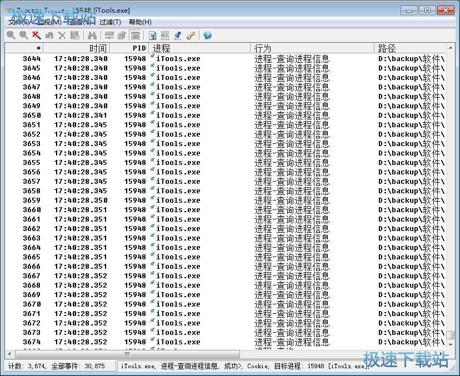The width and height of the screenshot is (460, 376).
Task: Click the D:\backup path in row 3659
Action: click(x=411, y=200)
